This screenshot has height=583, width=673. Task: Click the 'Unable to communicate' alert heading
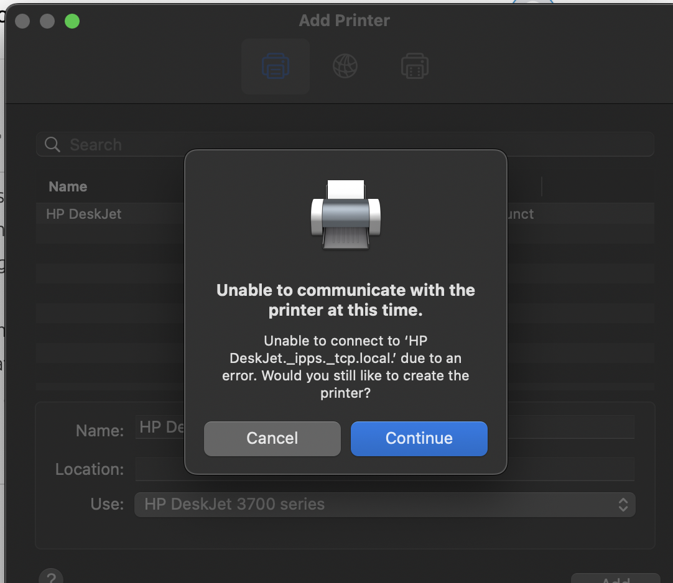(345, 300)
